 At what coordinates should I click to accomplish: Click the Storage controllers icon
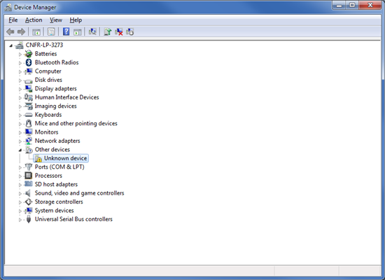pos(29,202)
